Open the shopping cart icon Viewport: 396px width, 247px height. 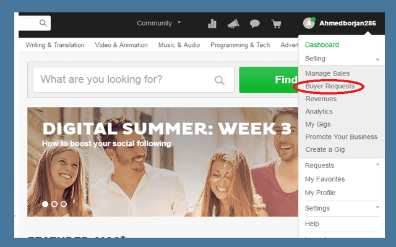pos(277,23)
